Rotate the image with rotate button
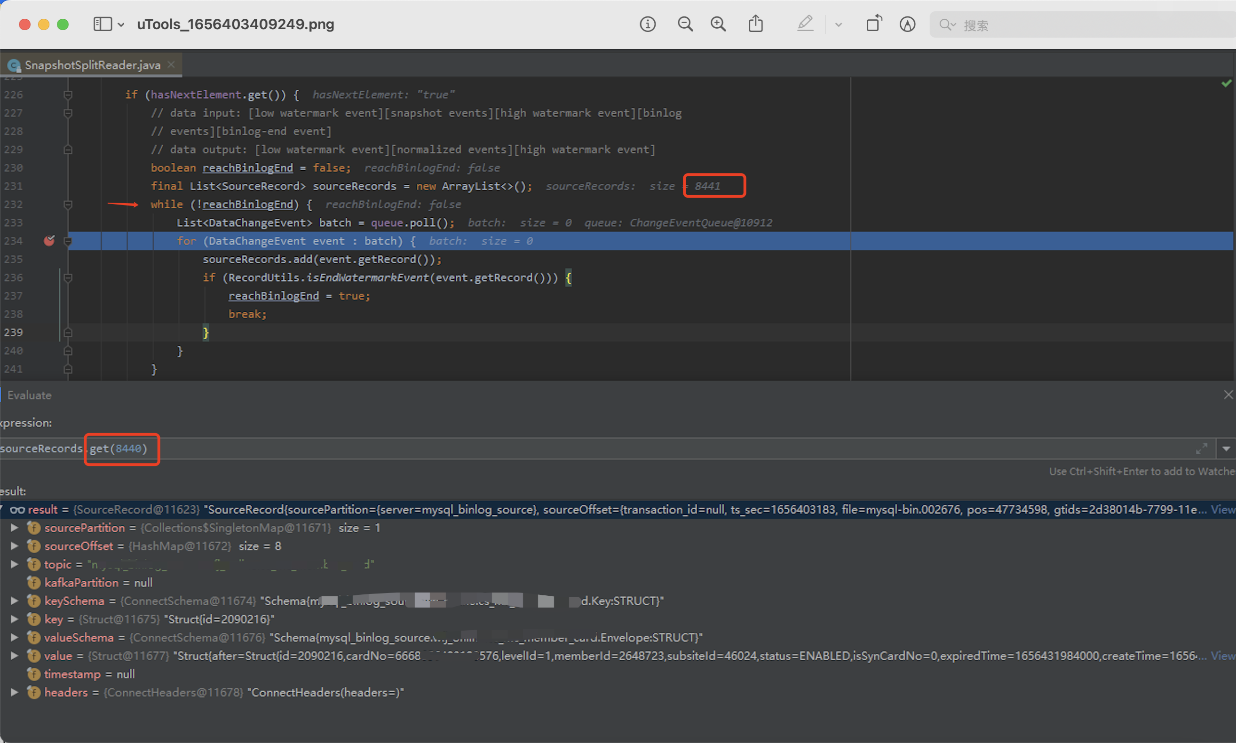 click(874, 24)
